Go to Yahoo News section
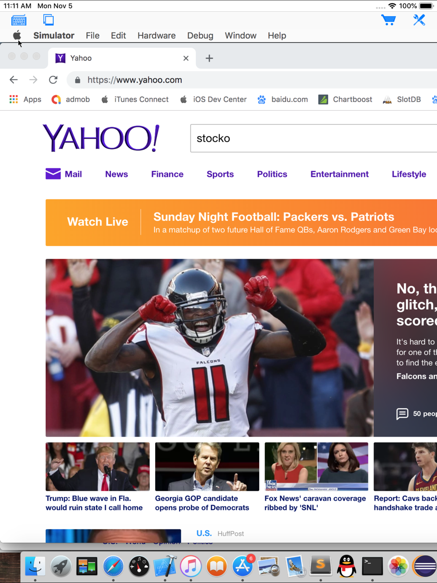The width and height of the screenshot is (437, 583). click(x=116, y=174)
